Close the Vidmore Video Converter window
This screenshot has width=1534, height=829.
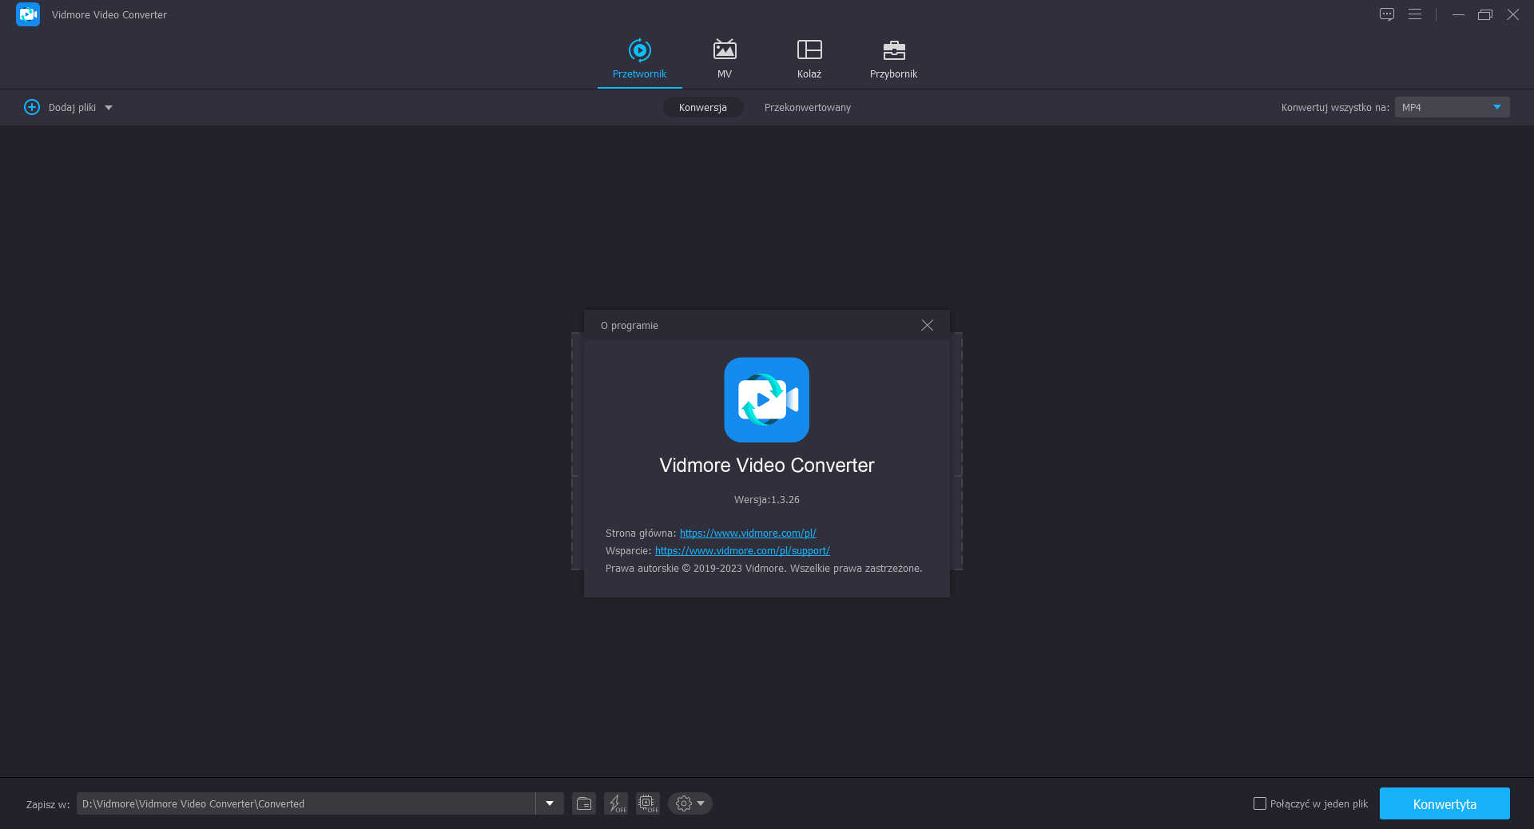[1512, 14]
